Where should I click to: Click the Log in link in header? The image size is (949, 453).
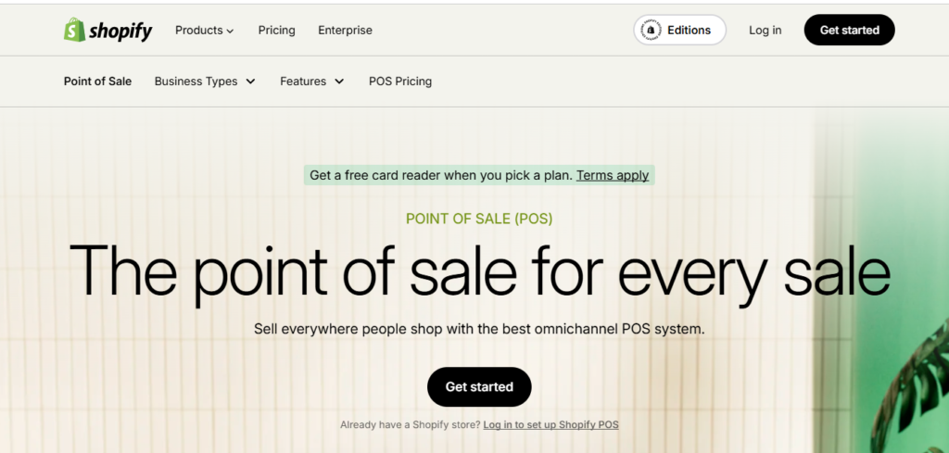pos(765,31)
